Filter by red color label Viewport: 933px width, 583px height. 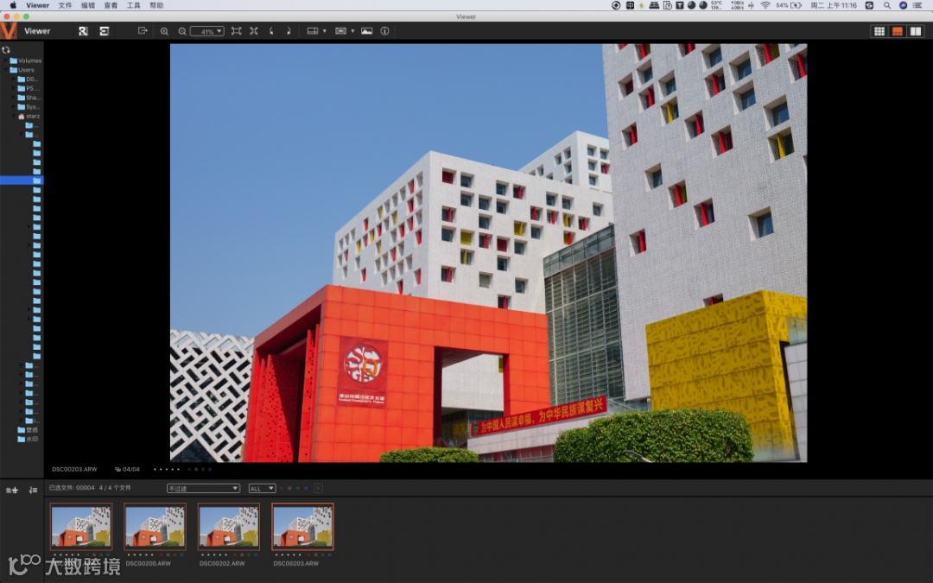coord(282,488)
